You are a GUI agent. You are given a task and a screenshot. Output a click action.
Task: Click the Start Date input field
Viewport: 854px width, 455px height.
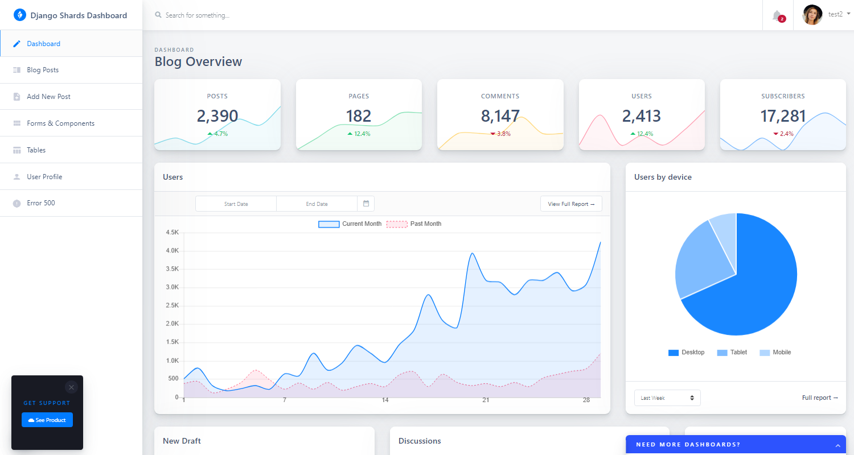[236, 203]
